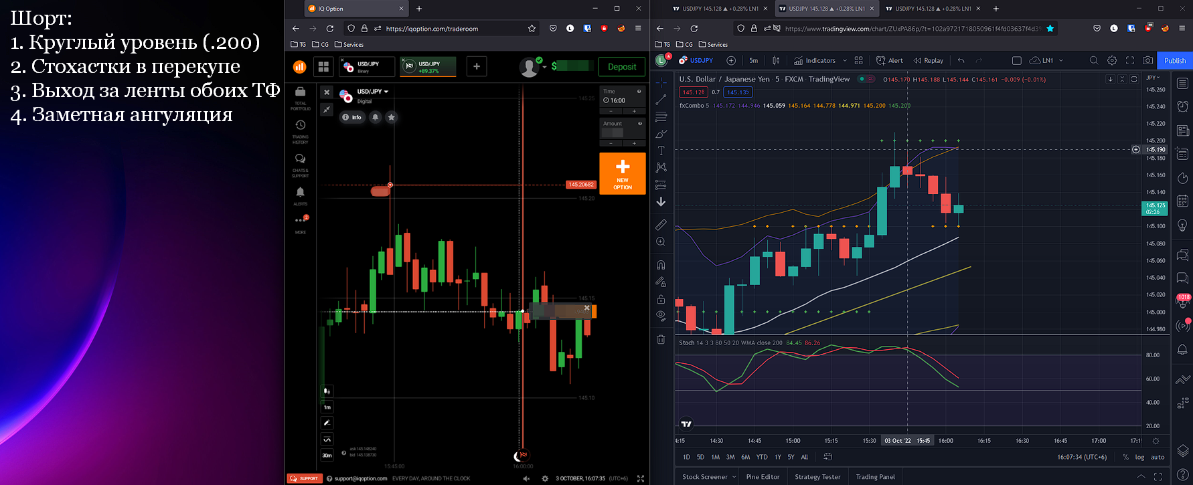The width and height of the screenshot is (1193, 485).
Task: Select the Text tool in TradingView sidebar
Action: tap(661, 151)
